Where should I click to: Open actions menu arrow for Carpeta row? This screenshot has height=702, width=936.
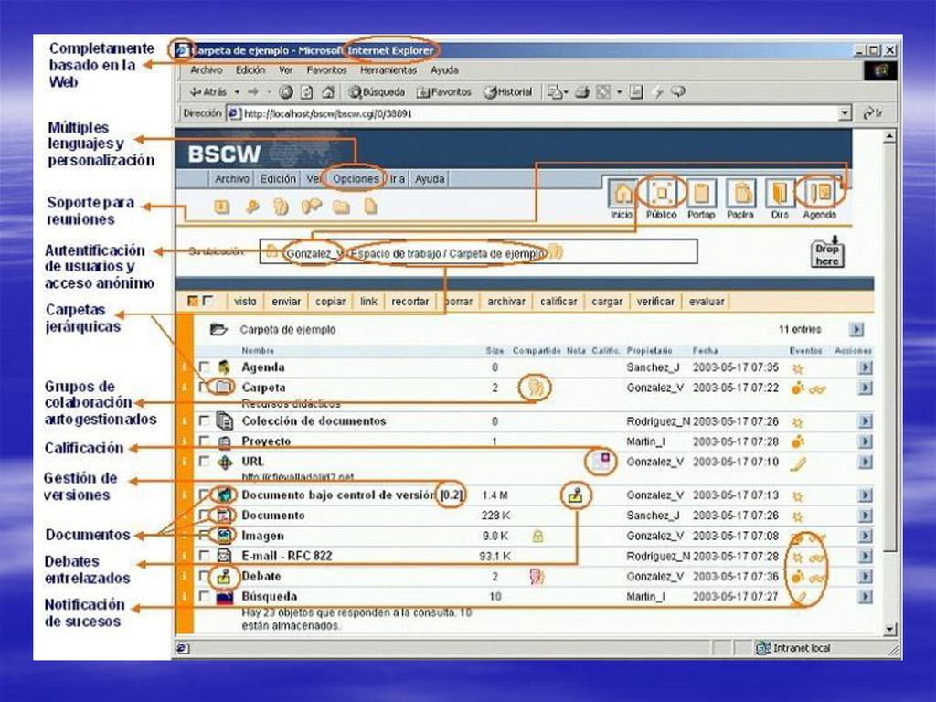pyautogui.click(x=865, y=388)
